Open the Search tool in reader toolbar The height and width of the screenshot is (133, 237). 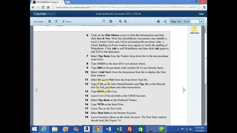click(x=67, y=21)
